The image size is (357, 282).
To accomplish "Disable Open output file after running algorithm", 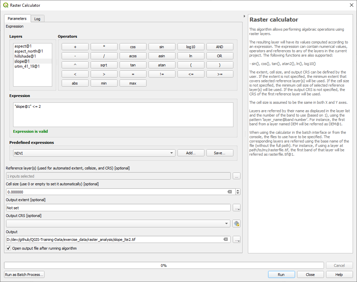I will (8, 248).
